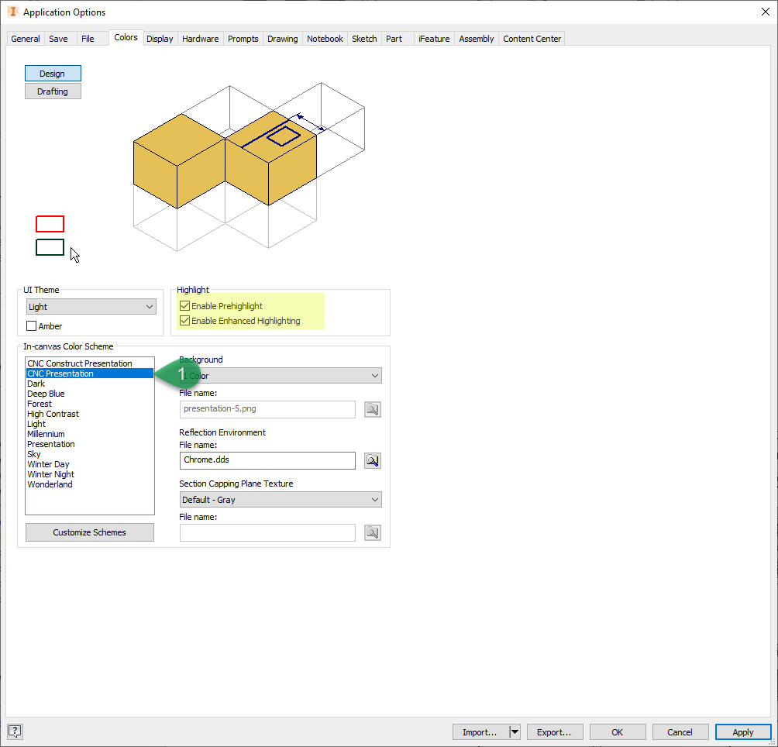Disable Enable Prehighlight

pos(184,305)
